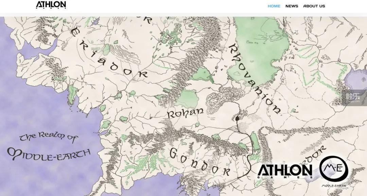This screenshot has height=196, width=367.
Task: Open the NEWS navigation item
Action: 292,6
